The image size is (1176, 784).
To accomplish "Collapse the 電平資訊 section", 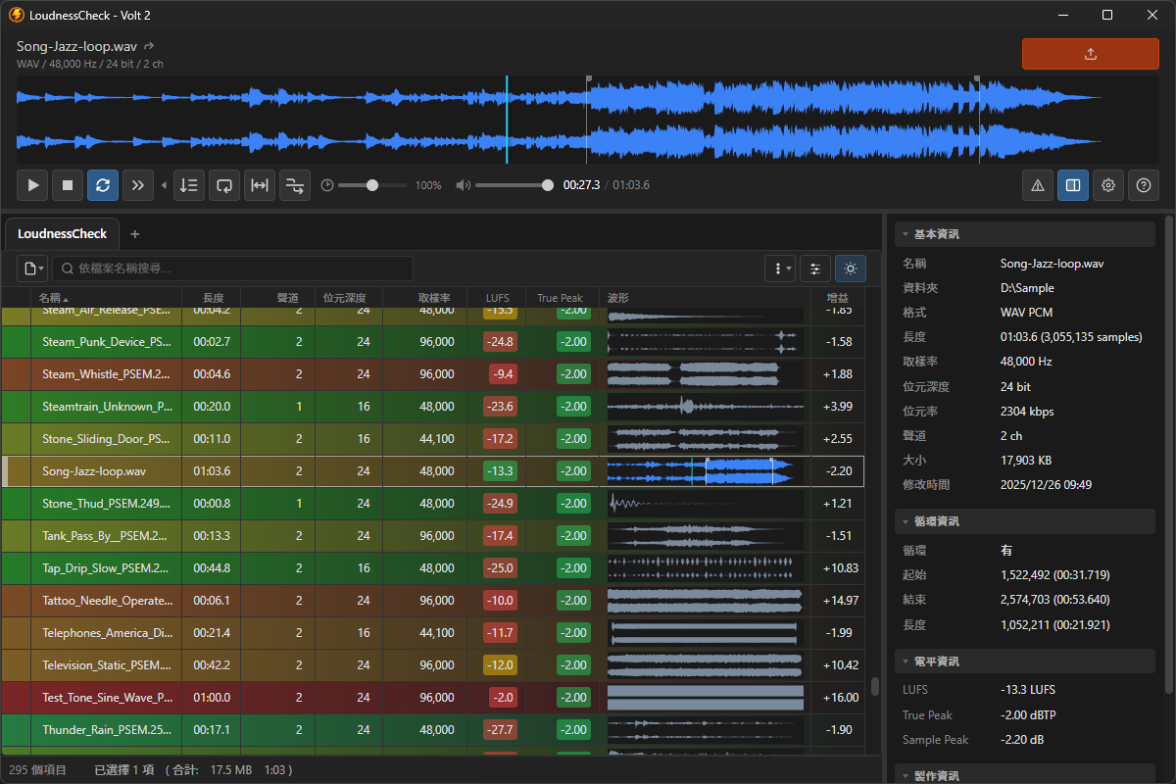I will pyautogui.click(x=1024, y=661).
